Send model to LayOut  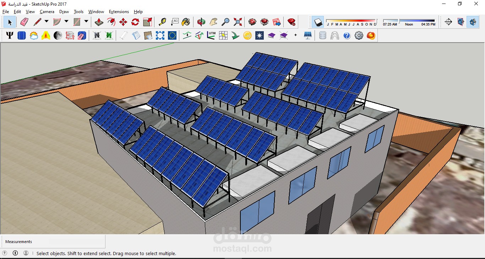pyautogui.click(x=277, y=22)
